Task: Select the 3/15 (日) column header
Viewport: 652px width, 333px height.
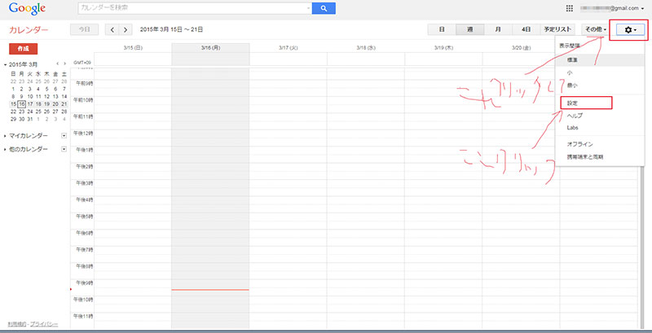Action: 133,48
